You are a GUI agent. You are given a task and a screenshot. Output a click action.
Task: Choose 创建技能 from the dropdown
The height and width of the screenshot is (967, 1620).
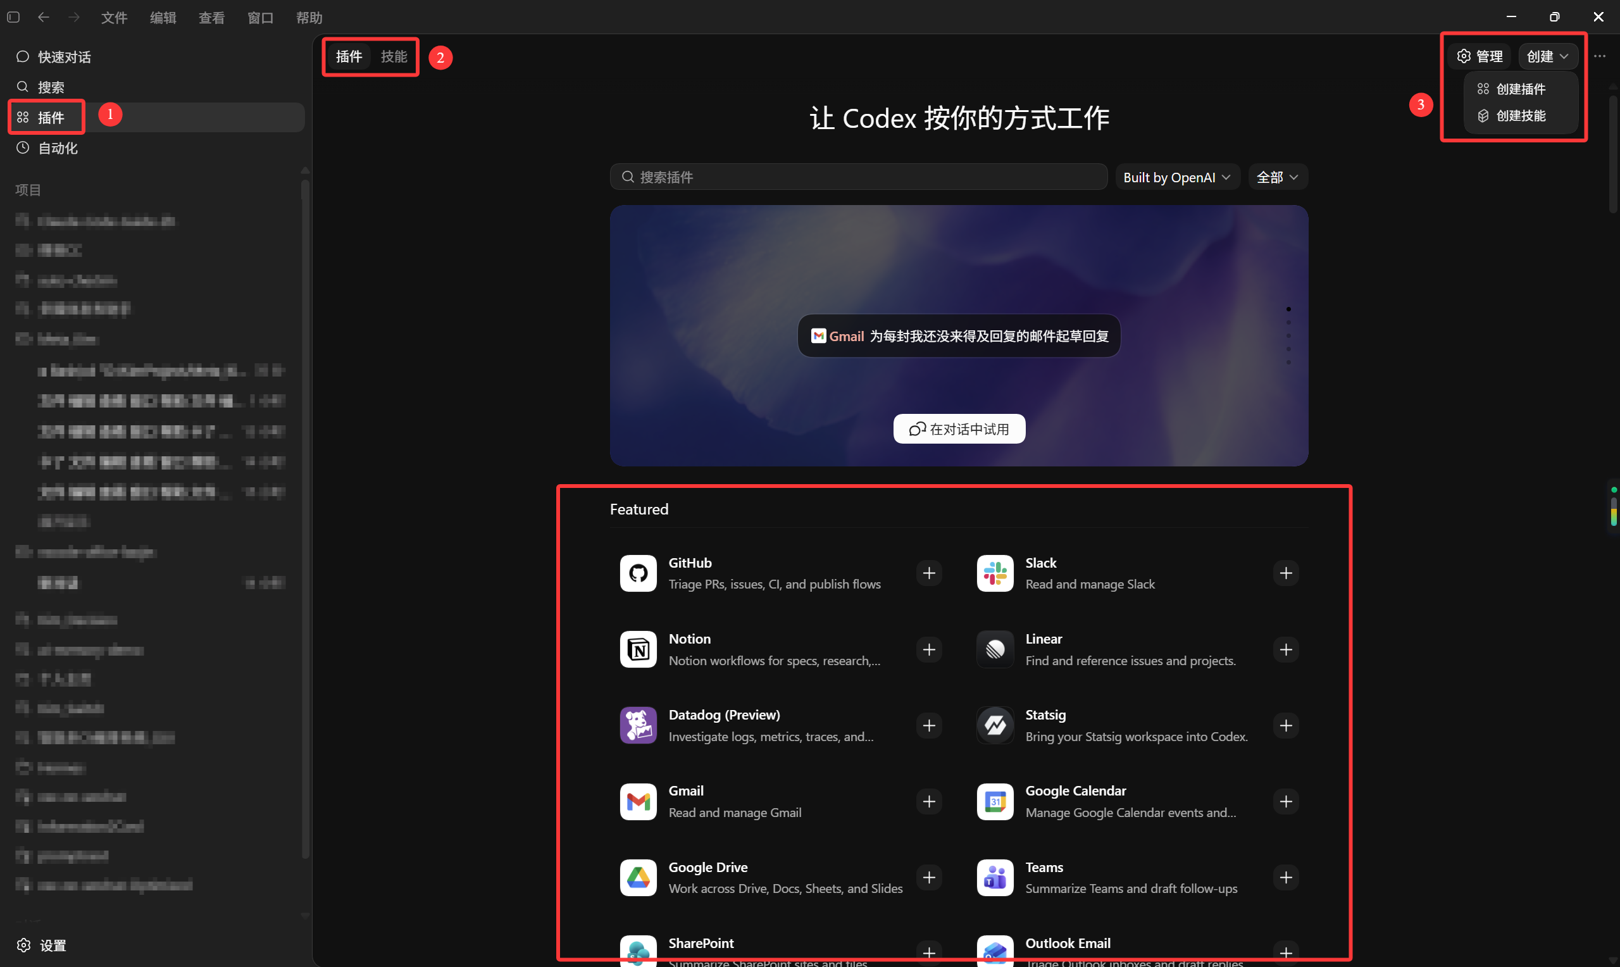coord(1521,115)
